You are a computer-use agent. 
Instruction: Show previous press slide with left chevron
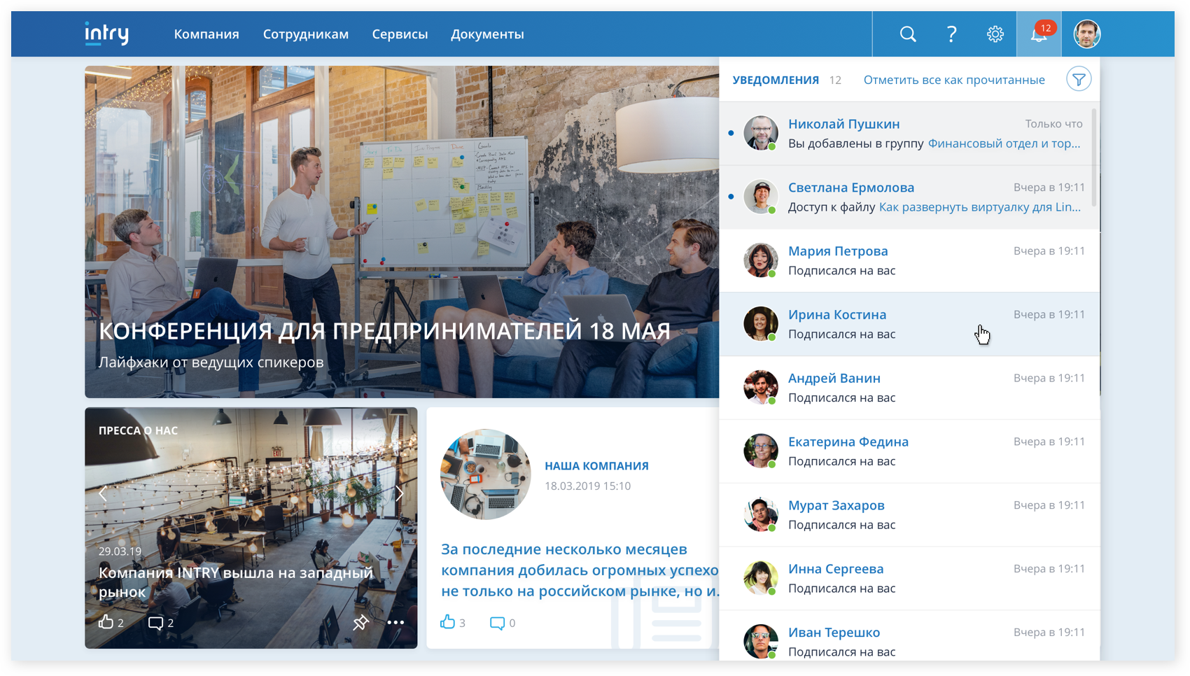[x=103, y=493]
